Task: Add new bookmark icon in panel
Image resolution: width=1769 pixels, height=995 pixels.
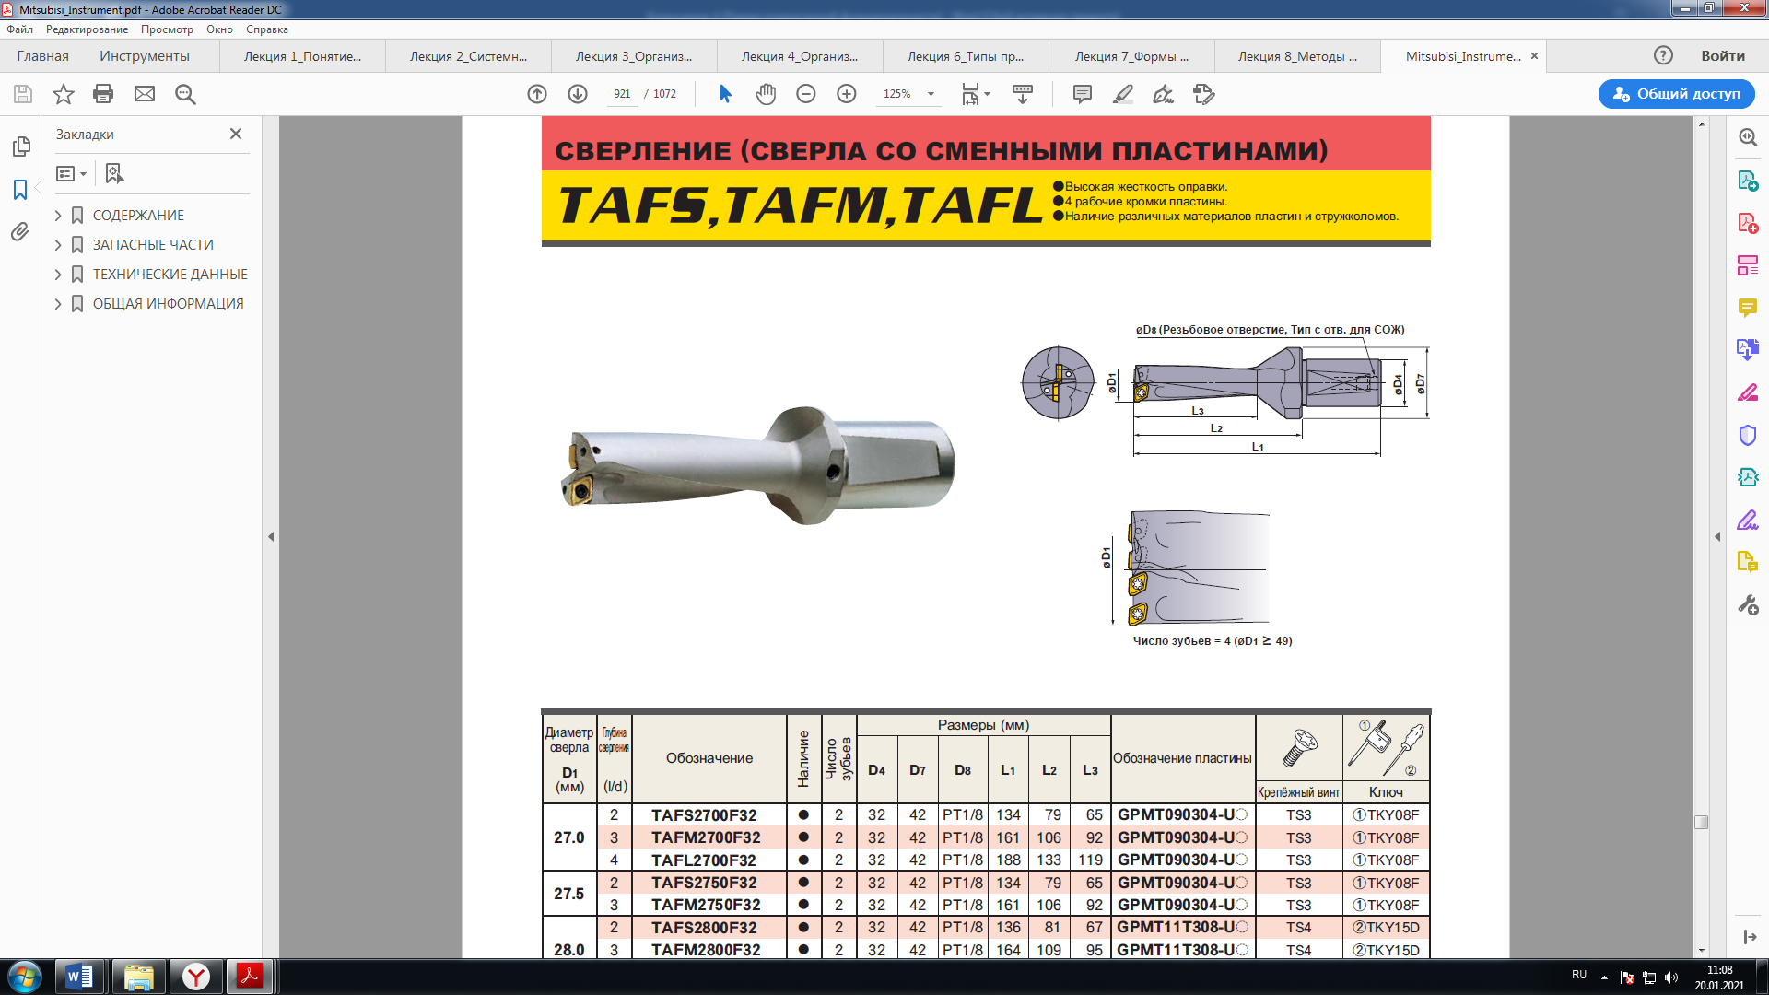Action: pyautogui.click(x=114, y=173)
